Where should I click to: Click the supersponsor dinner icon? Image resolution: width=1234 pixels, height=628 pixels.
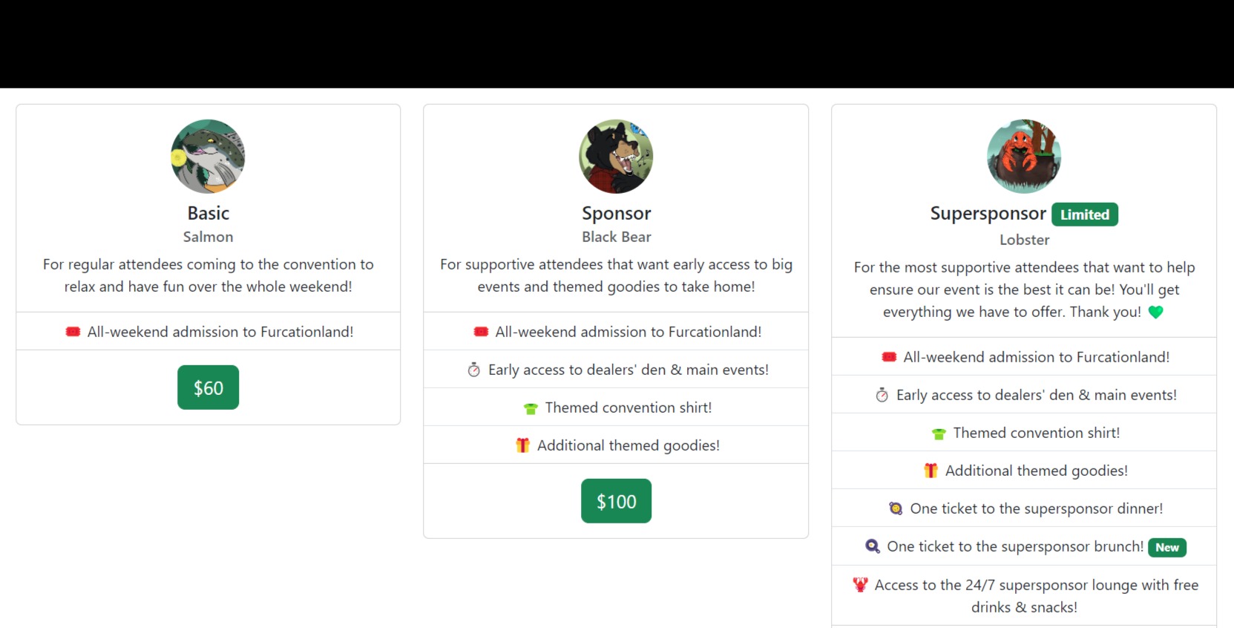coord(896,508)
